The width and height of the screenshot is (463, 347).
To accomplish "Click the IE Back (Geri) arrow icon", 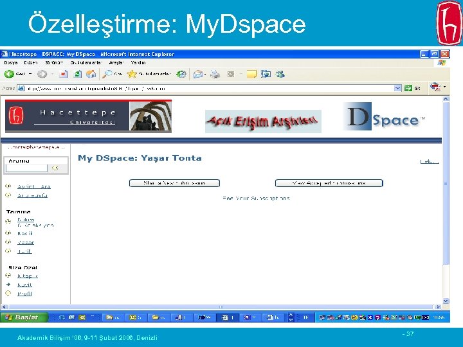I will tap(9, 74).
